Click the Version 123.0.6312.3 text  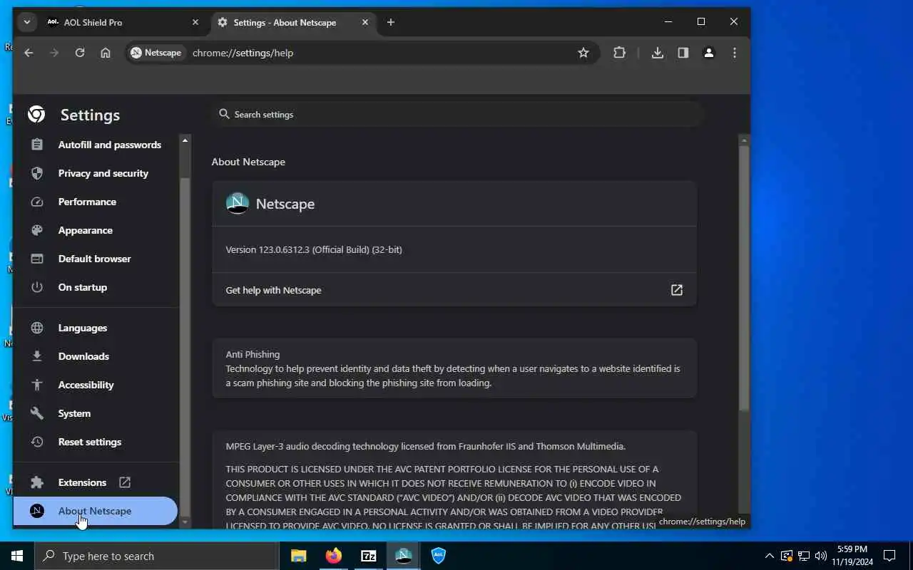click(314, 249)
